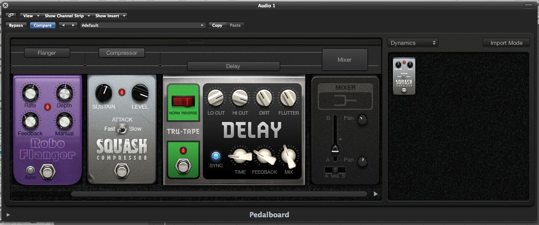Adjust the Delay Hi Cut knob
Screen dimensions: 539x225
[x=240, y=98]
